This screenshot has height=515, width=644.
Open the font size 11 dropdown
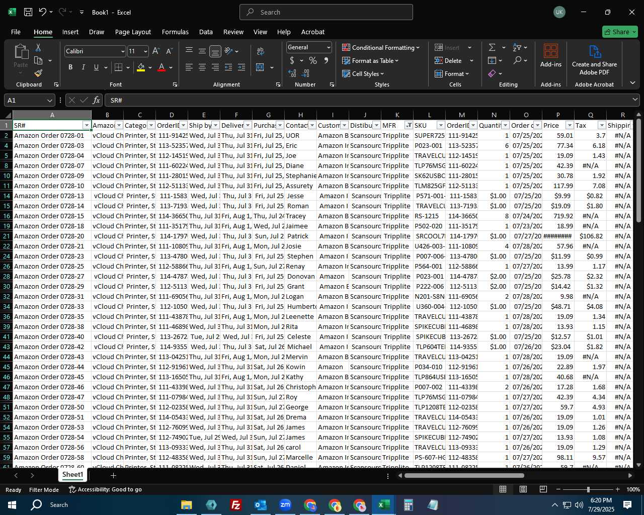click(145, 51)
